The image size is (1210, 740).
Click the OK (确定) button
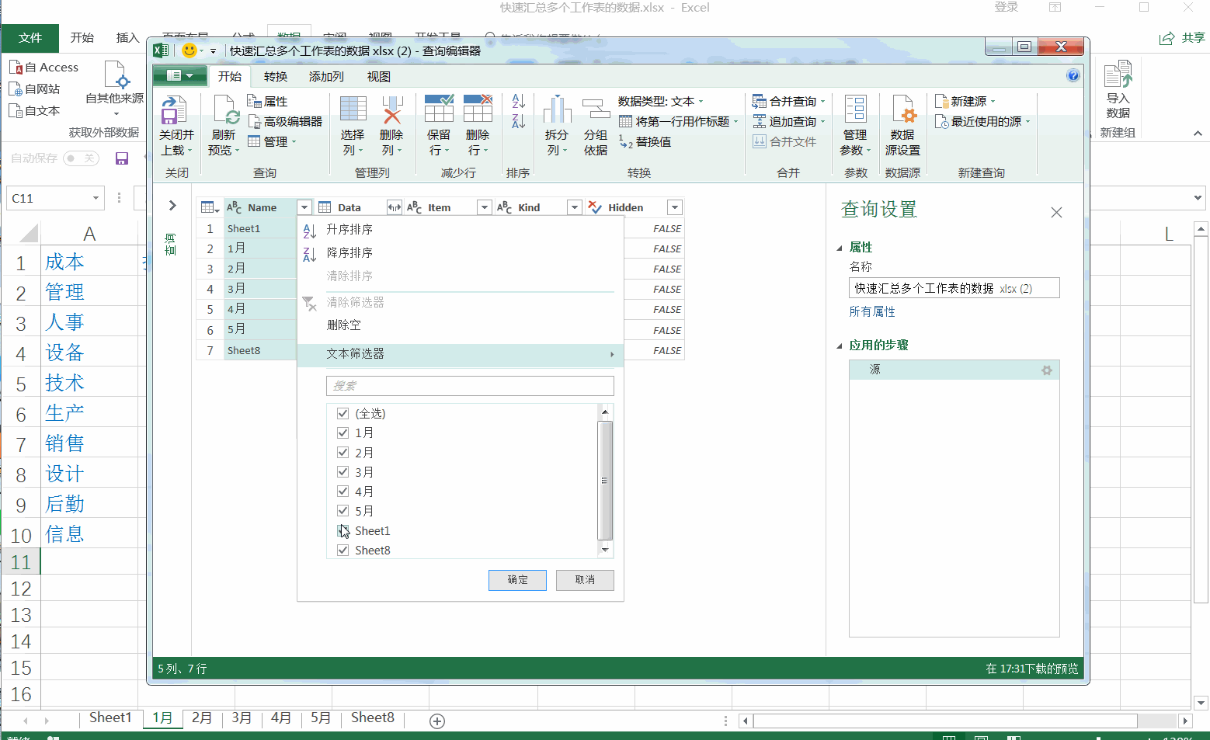(x=517, y=580)
